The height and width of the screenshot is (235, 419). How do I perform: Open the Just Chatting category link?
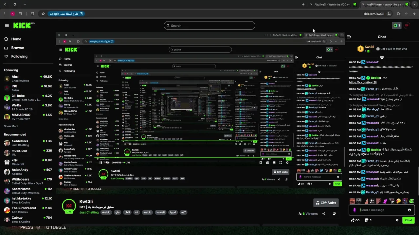click(89, 212)
